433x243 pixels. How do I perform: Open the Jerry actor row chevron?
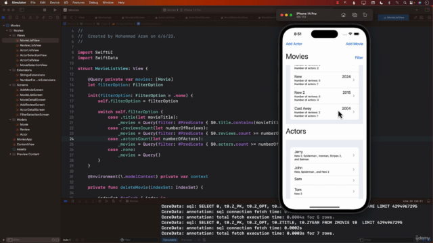(353, 155)
